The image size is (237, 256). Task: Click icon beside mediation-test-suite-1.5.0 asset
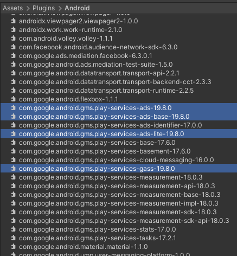pos(14,65)
